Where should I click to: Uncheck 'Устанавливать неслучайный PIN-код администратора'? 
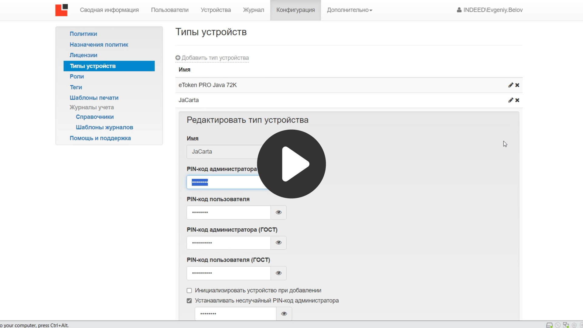pos(189,301)
